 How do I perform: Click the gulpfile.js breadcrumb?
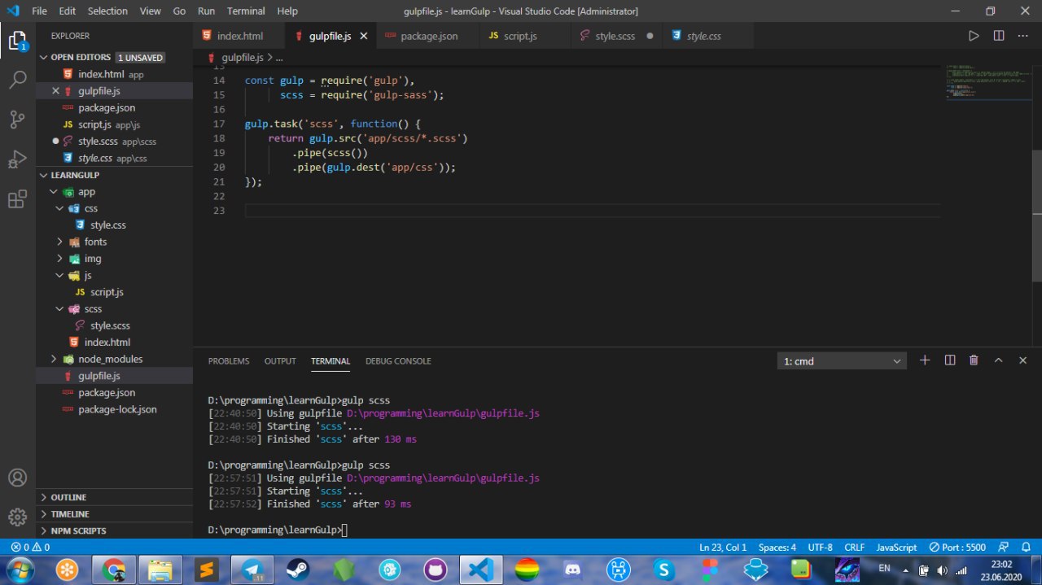(243, 58)
